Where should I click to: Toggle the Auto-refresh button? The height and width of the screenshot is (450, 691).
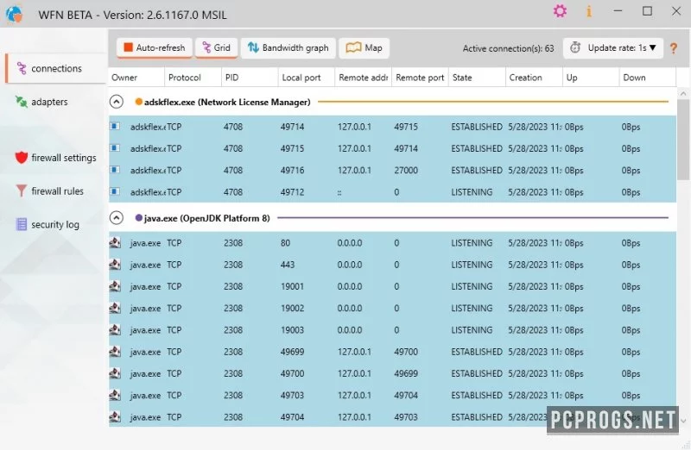pyautogui.click(x=155, y=47)
